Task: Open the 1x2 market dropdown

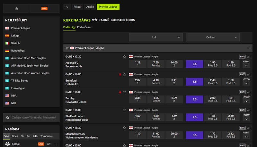Action: pos(156,37)
